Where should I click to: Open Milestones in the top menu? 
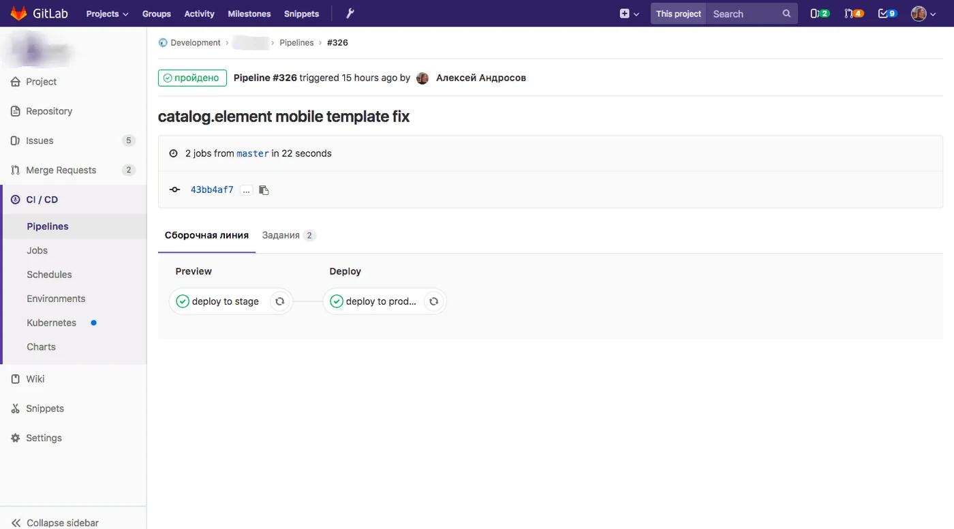point(249,14)
